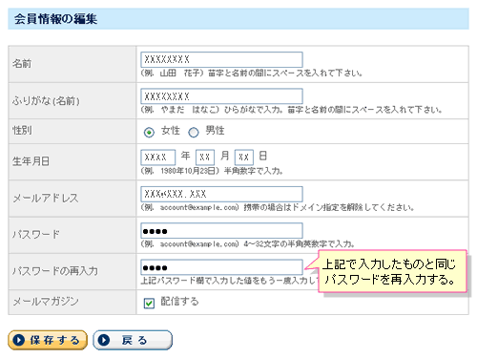Click the 配信する label text

click(x=179, y=302)
